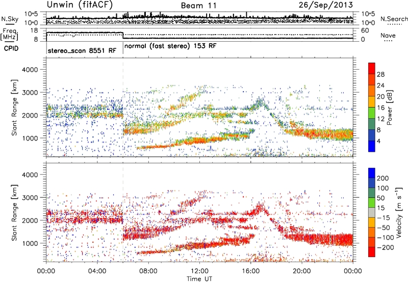408x282 pixels.
Task: Click the velocity panel '1000' range tick
Action: pyautogui.click(x=30, y=243)
